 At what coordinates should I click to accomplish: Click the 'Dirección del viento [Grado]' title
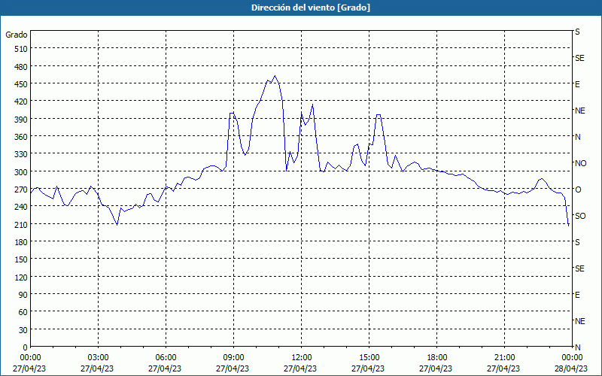(x=311, y=8)
